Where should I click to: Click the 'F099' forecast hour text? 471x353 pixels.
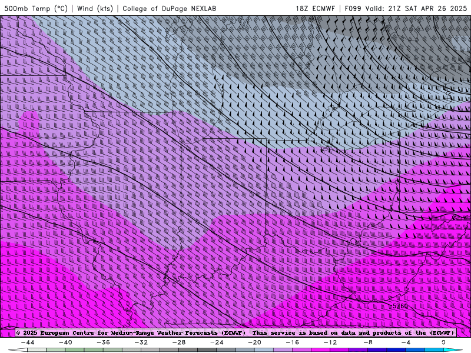354,8
